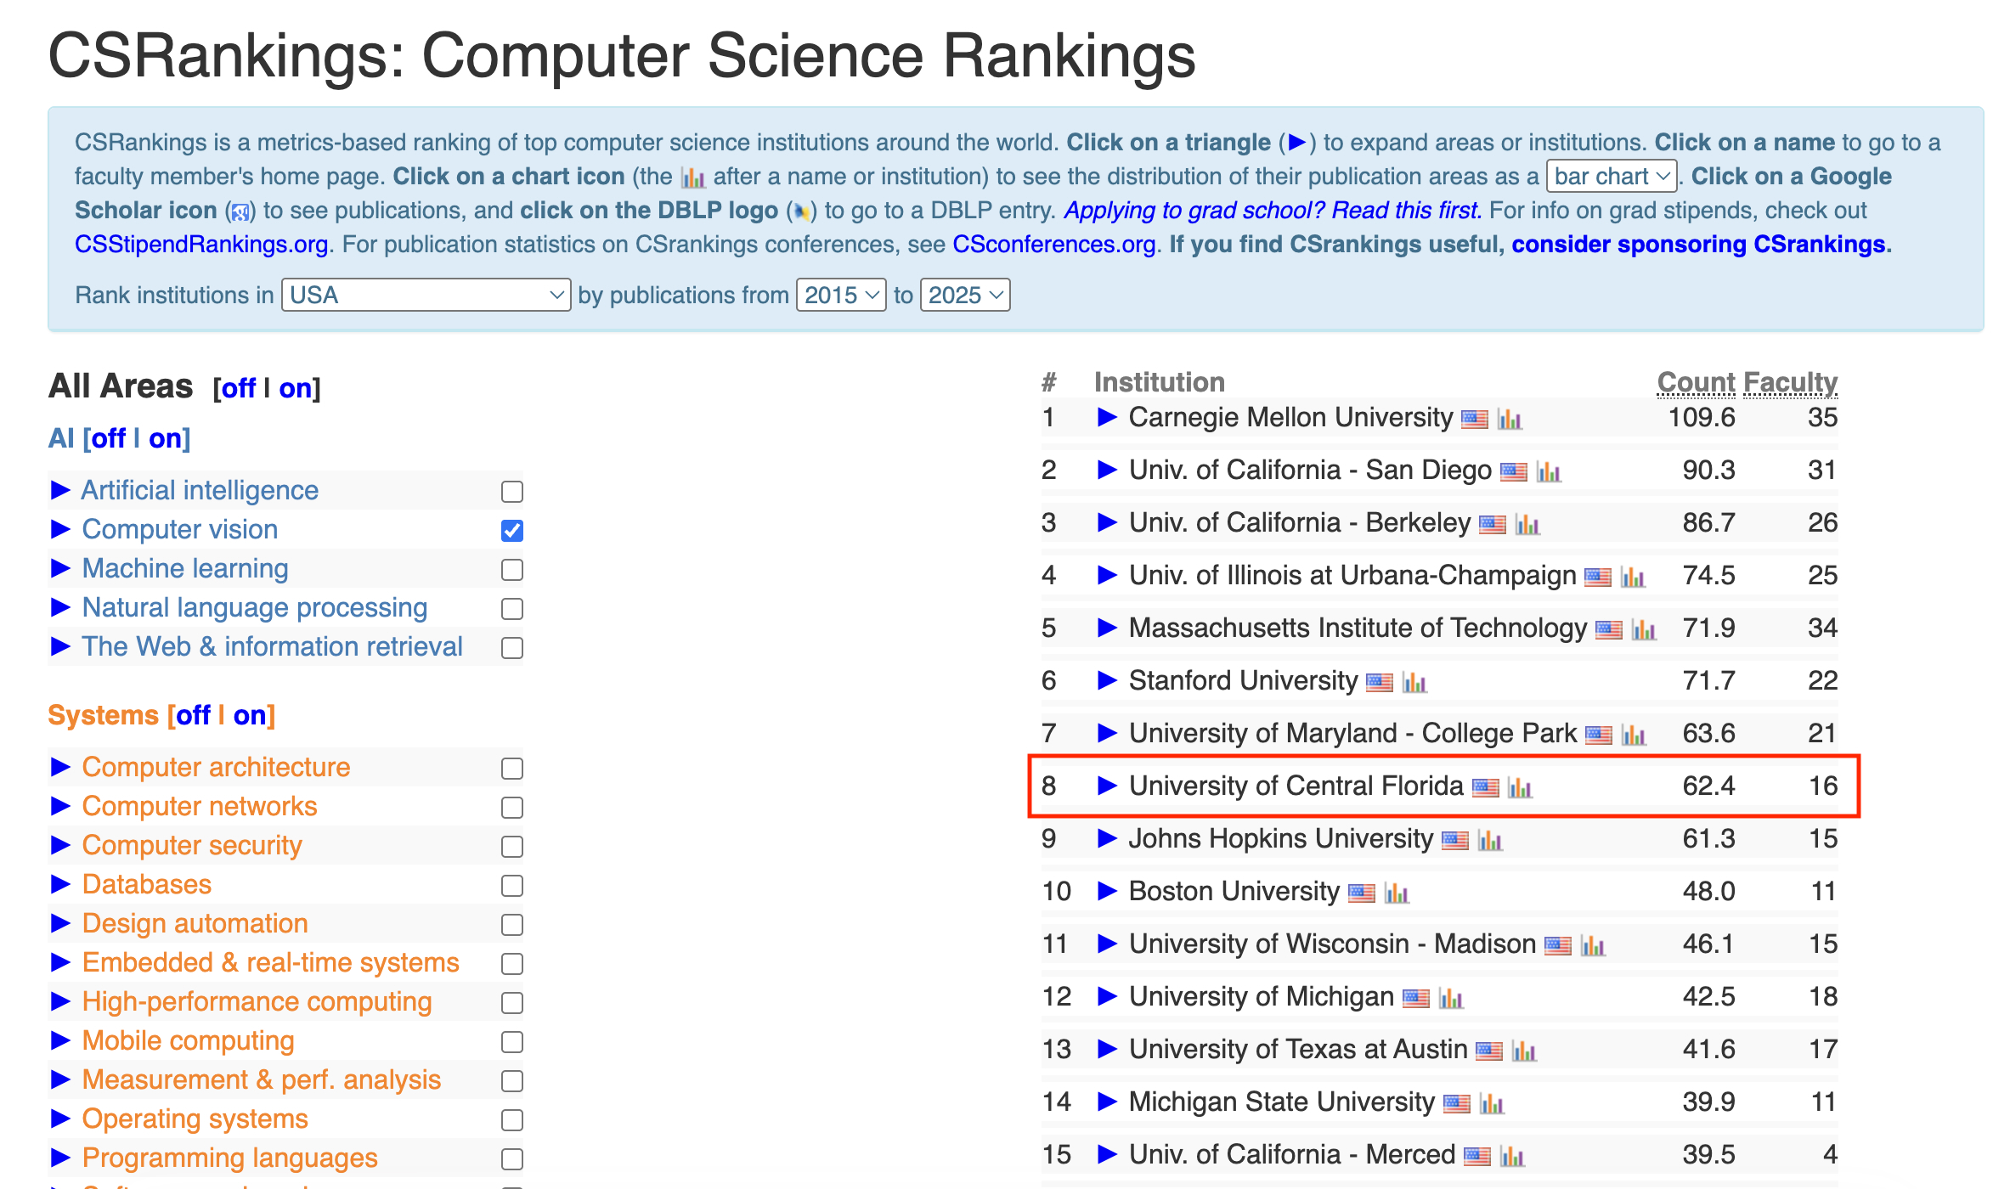This screenshot has width=2010, height=1189.
Task: Click the flag icon next to Stanford University
Action: click(x=1380, y=682)
